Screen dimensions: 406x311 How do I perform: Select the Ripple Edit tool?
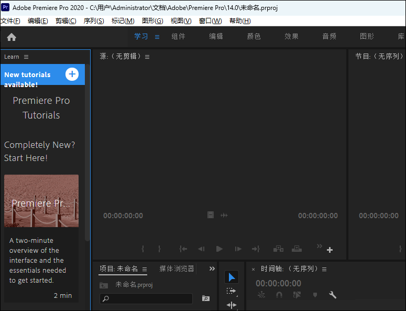[231, 305]
